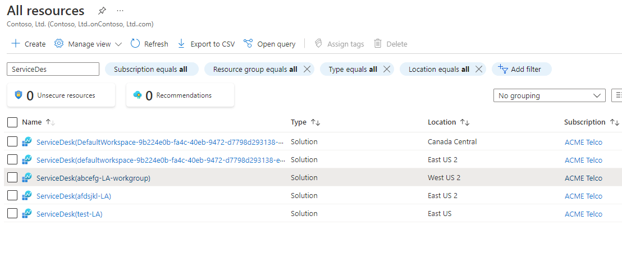Click the Canada Central location cell
Image resolution: width=622 pixels, height=257 pixels.
(452, 141)
